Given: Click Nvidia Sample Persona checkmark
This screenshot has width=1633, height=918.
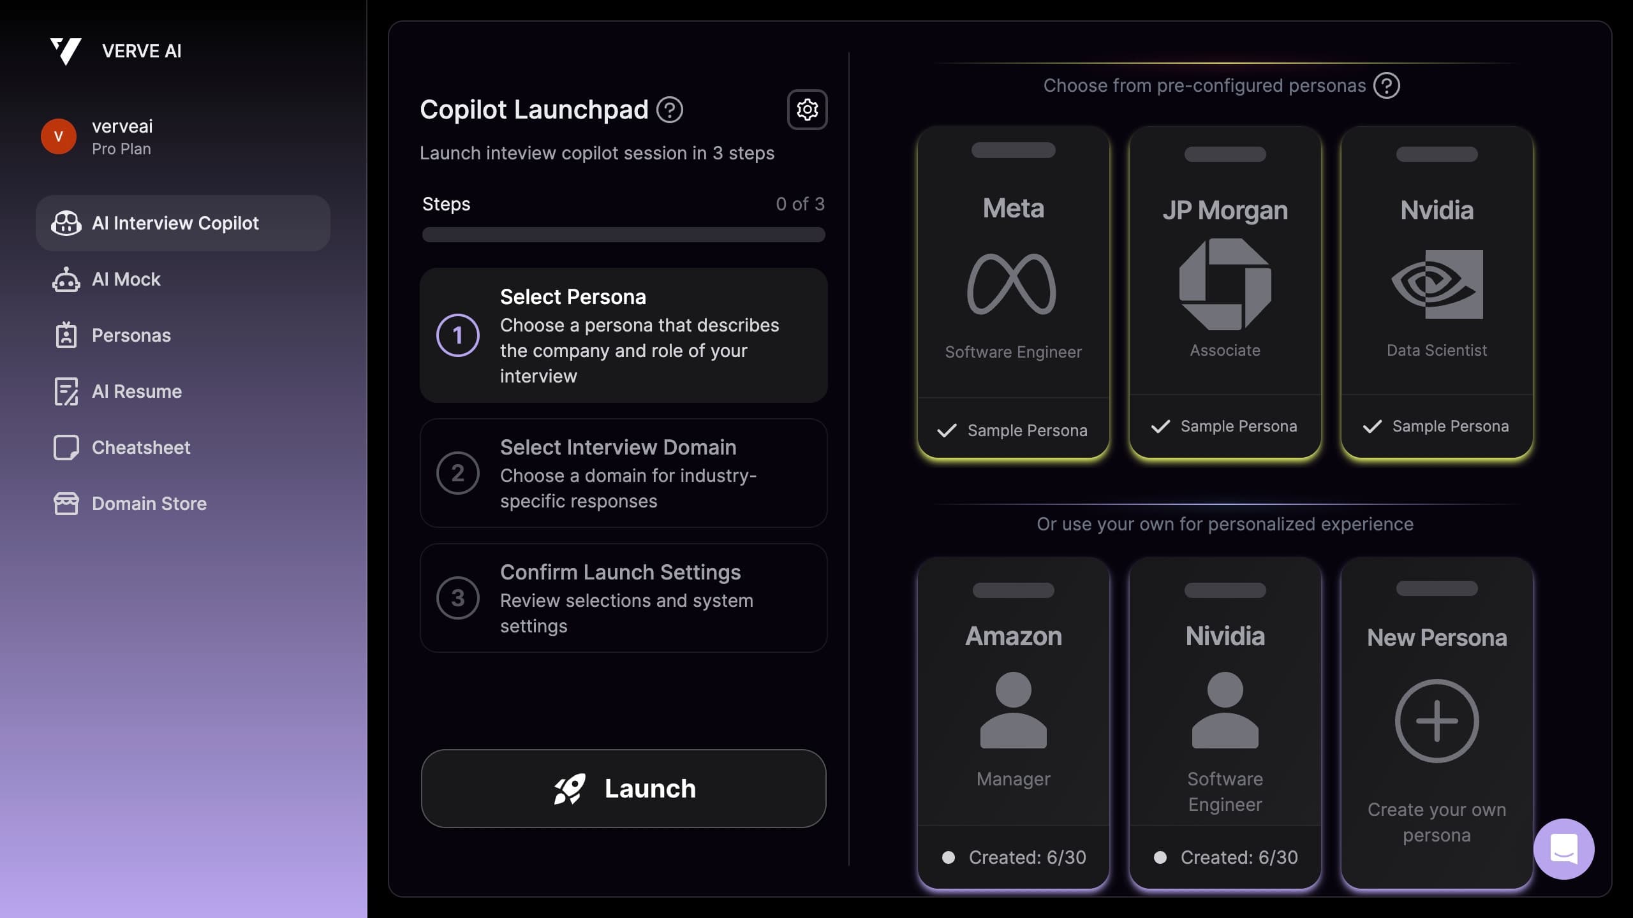Looking at the screenshot, I should click(1372, 426).
